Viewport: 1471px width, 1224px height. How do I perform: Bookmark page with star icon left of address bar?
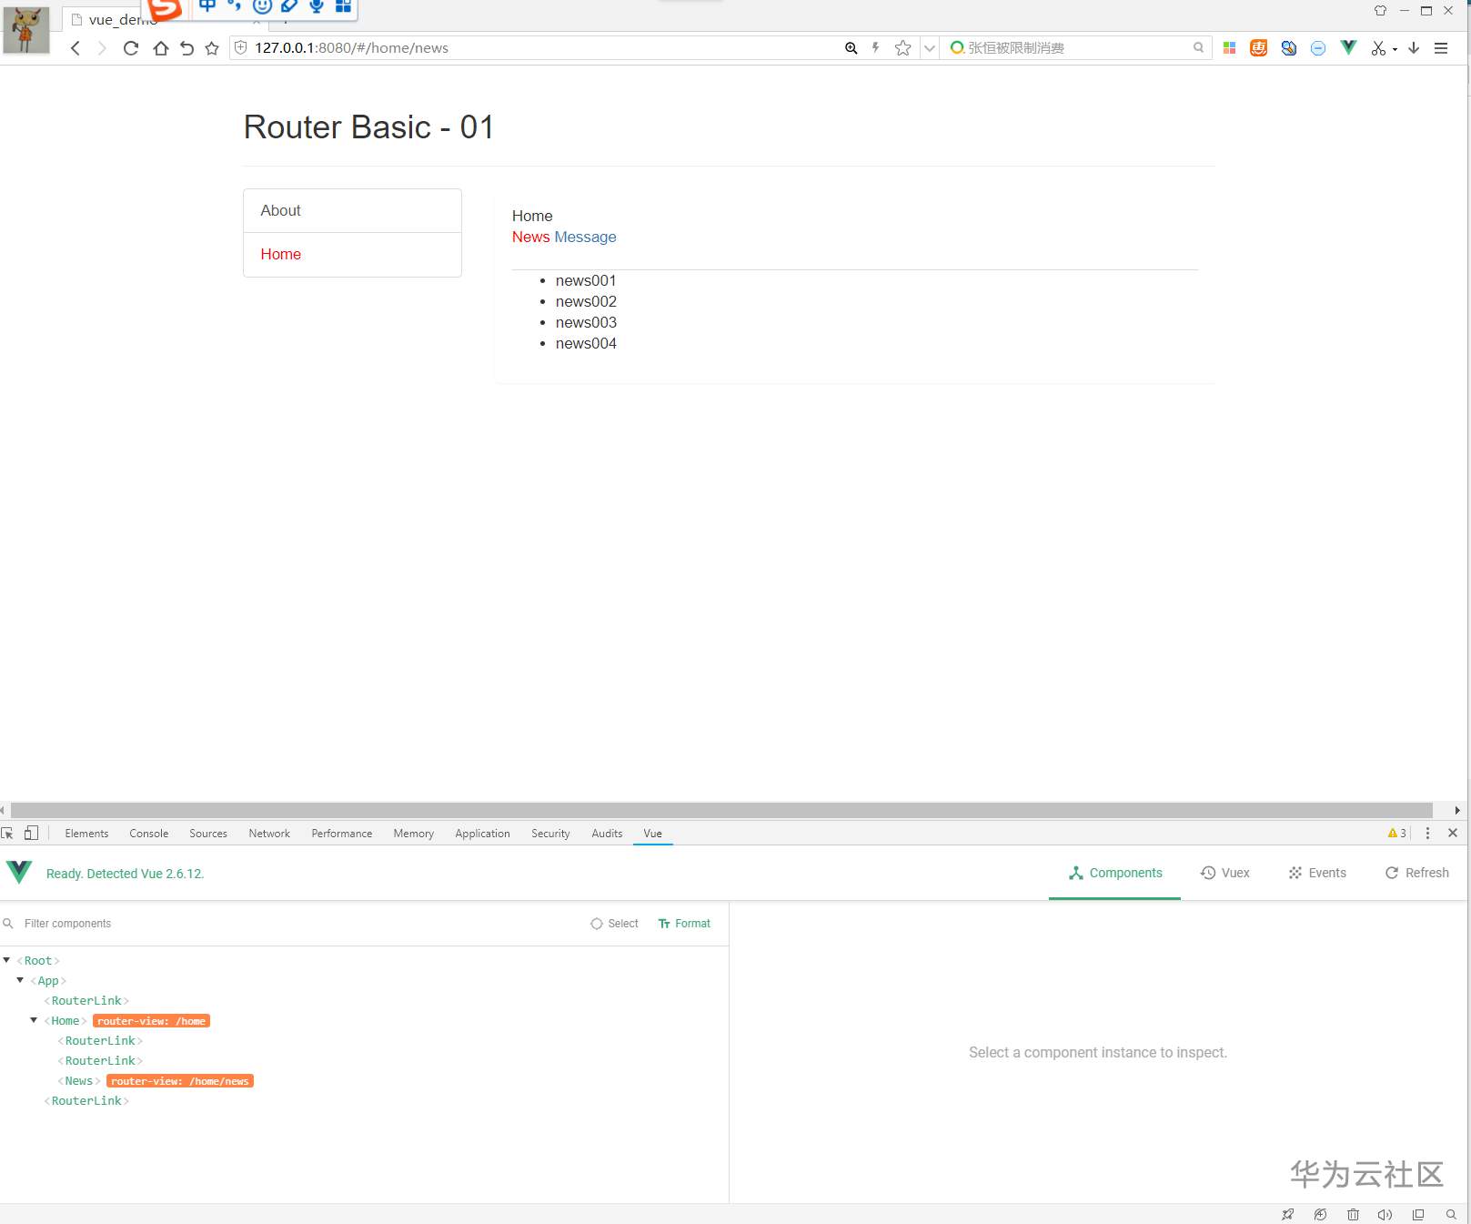[212, 48]
